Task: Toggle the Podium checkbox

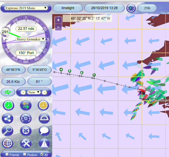Action: [24, 154]
